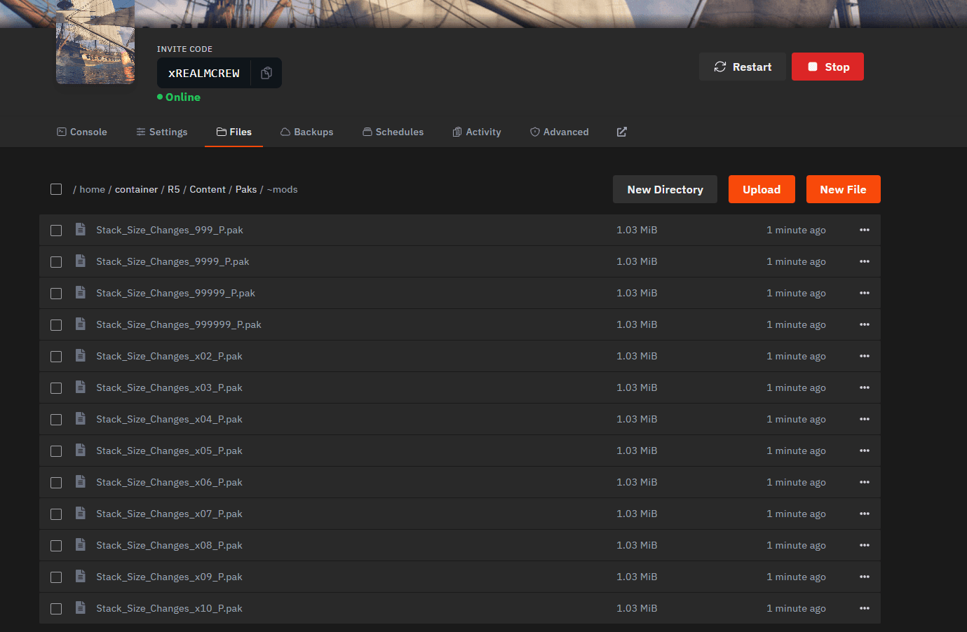Check the box for Stack_Size_Changes_999999_P.pak

(56, 325)
